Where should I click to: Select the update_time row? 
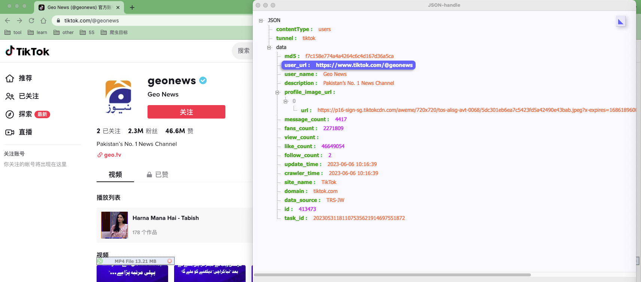331,164
